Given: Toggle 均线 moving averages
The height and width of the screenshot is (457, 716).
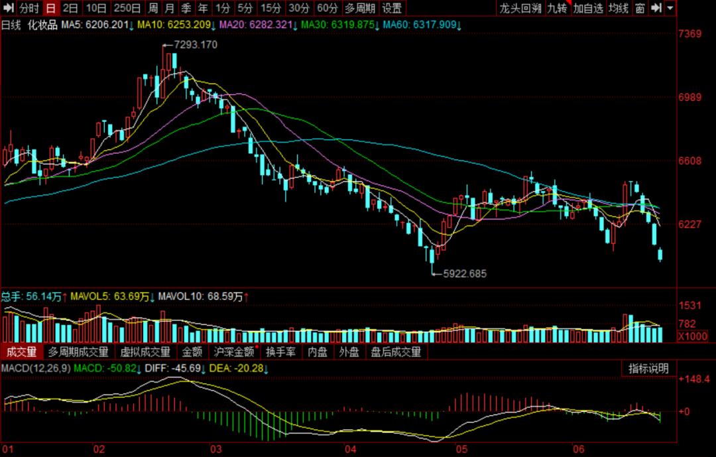Looking at the screenshot, I should (x=619, y=8).
